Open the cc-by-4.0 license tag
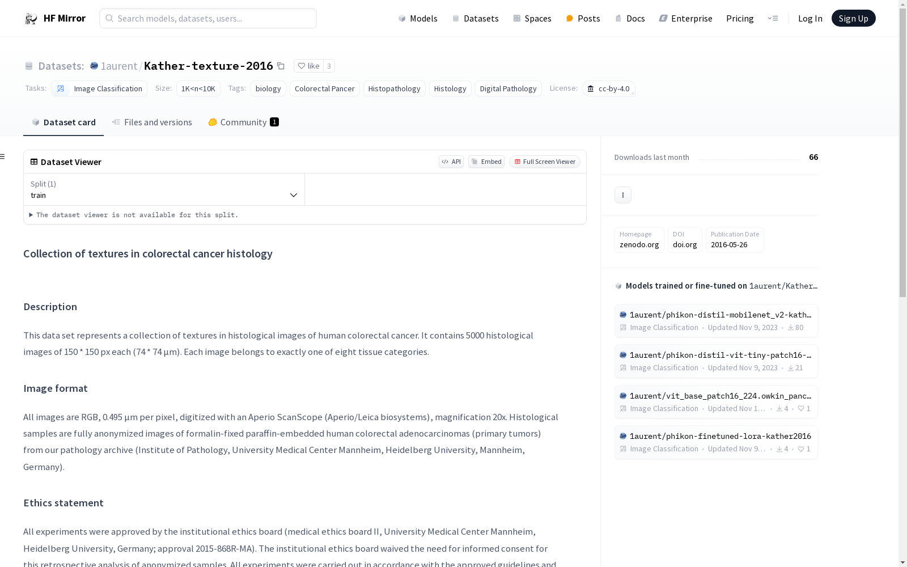This screenshot has width=907, height=567. pos(608,88)
